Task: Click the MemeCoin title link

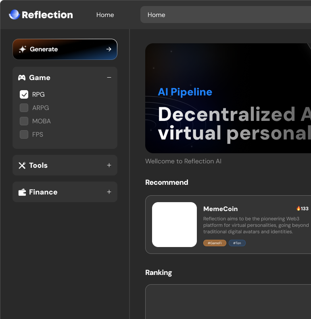Action: [x=221, y=209]
